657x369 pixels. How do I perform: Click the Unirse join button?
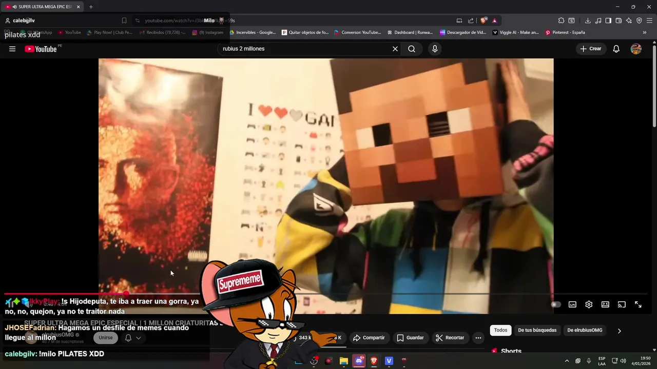coord(106,338)
